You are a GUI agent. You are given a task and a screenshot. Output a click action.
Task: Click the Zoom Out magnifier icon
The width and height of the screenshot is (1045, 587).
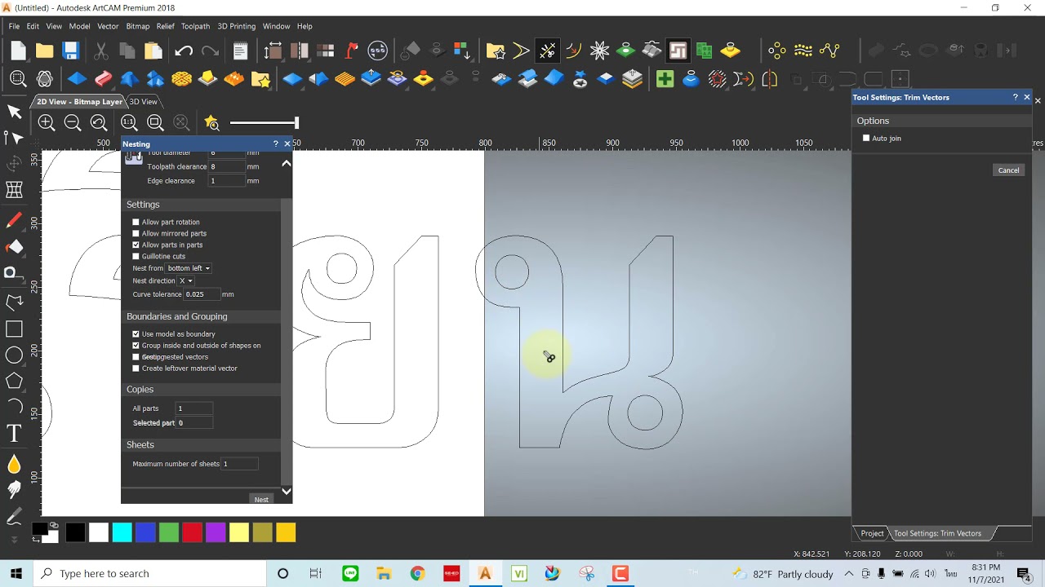click(x=73, y=123)
